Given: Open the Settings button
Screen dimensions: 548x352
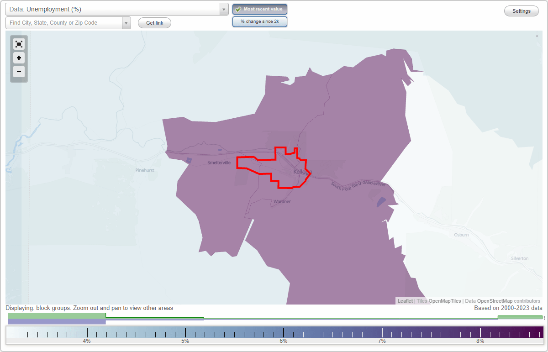Looking at the screenshot, I should tap(522, 11).
